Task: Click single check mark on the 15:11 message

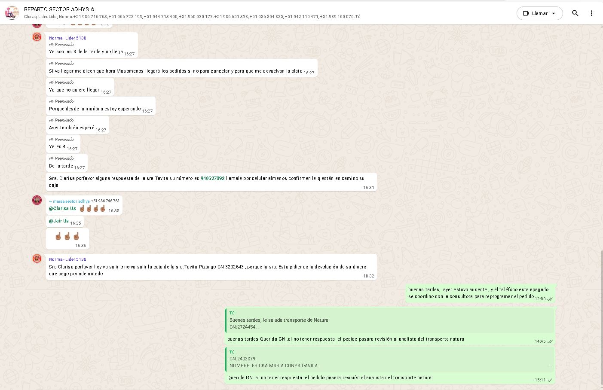Action: (550, 380)
